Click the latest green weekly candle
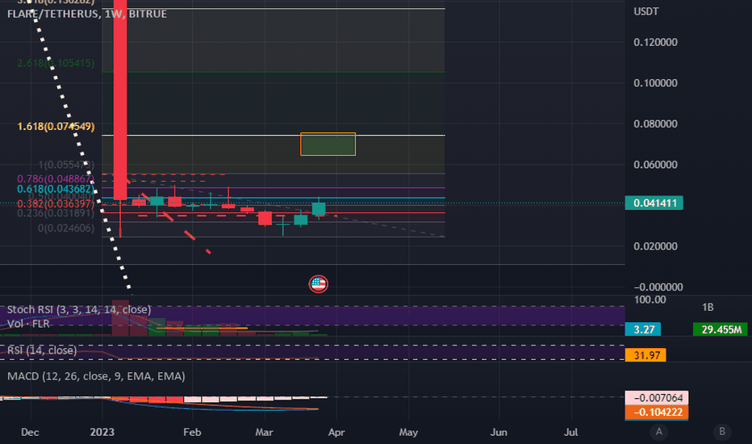This screenshot has width=752, height=444. point(319,209)
